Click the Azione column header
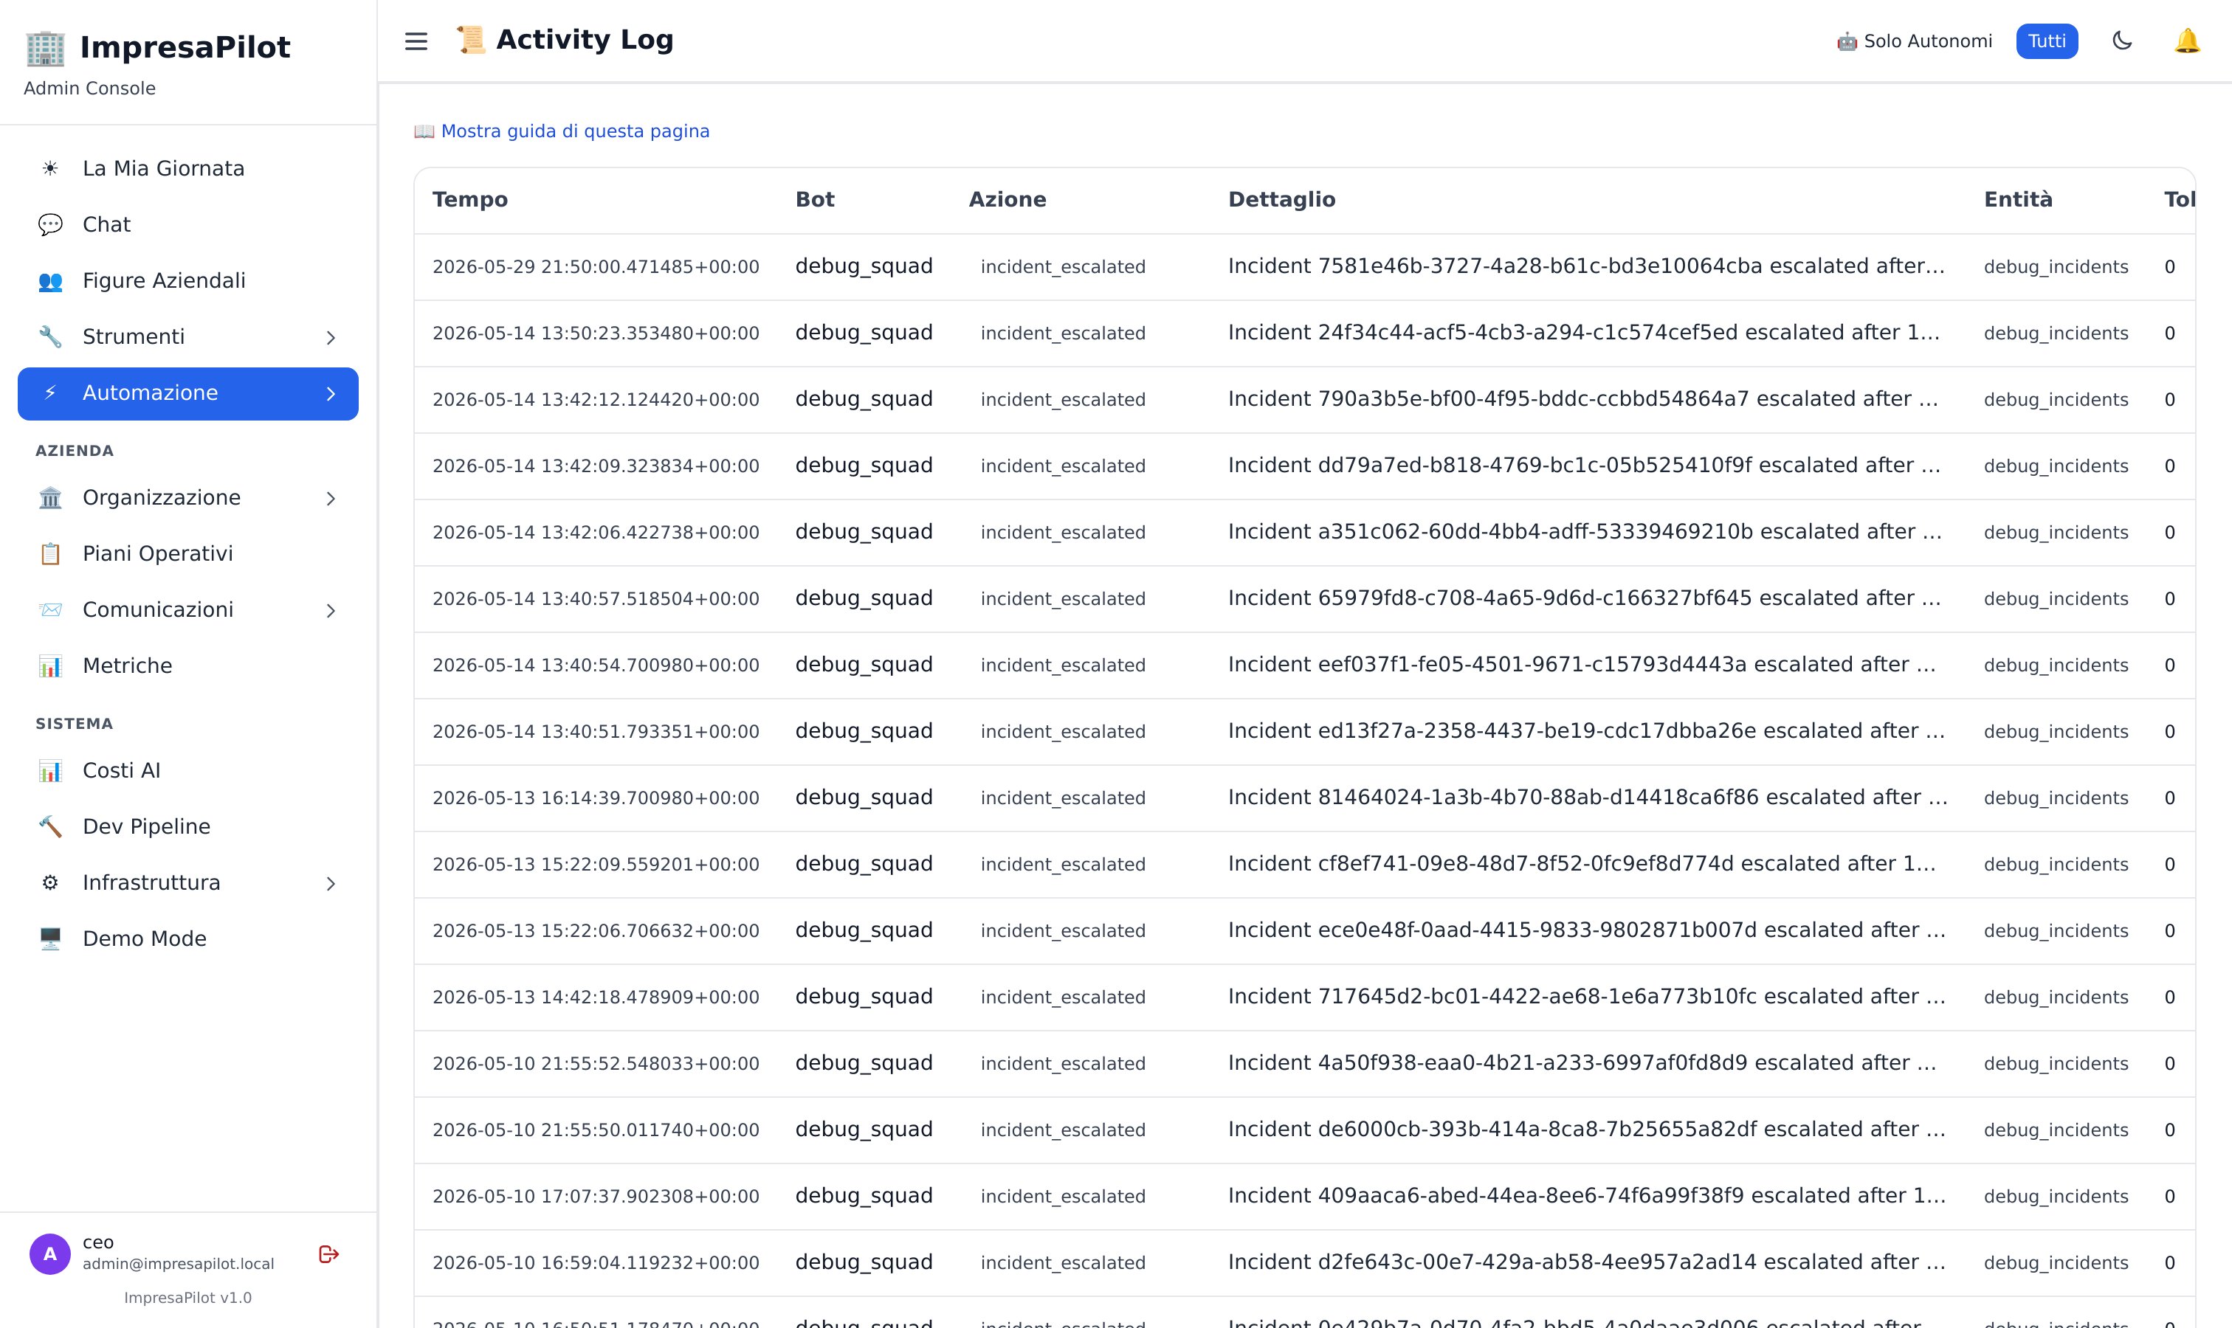This screenshot has height=1328, width=2232. pyautogui.click(x=1008, y=199)
